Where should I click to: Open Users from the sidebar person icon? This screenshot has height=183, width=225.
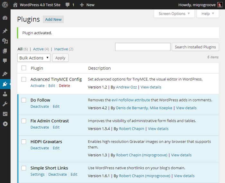5,94
